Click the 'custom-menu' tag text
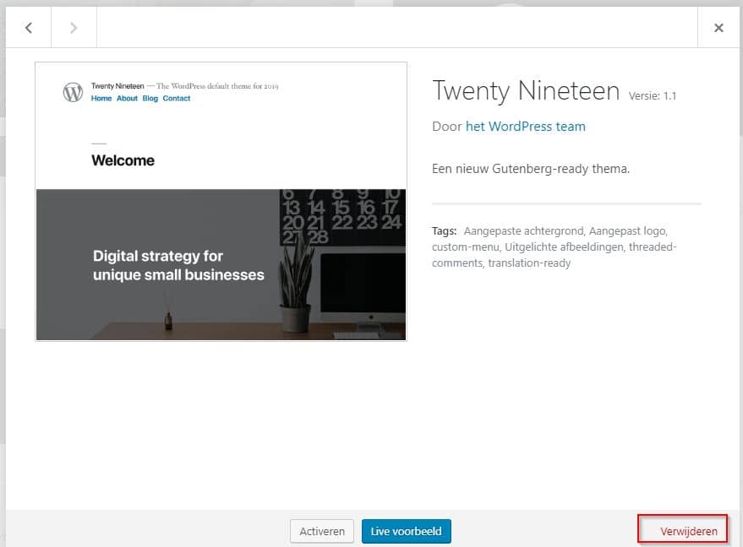This screenshot has height=547, width=743. click(465, 247)
